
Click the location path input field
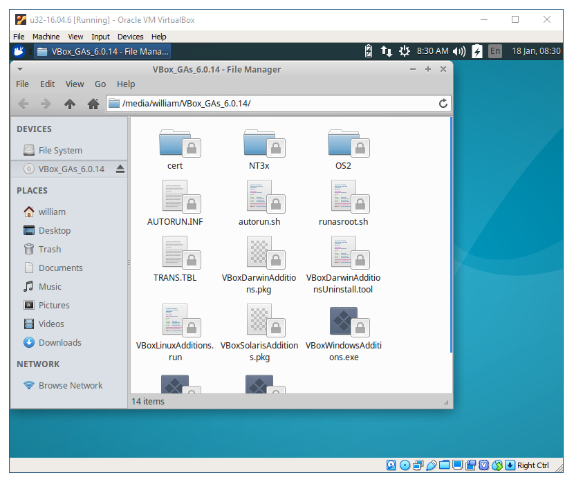[x=277, y=104]
